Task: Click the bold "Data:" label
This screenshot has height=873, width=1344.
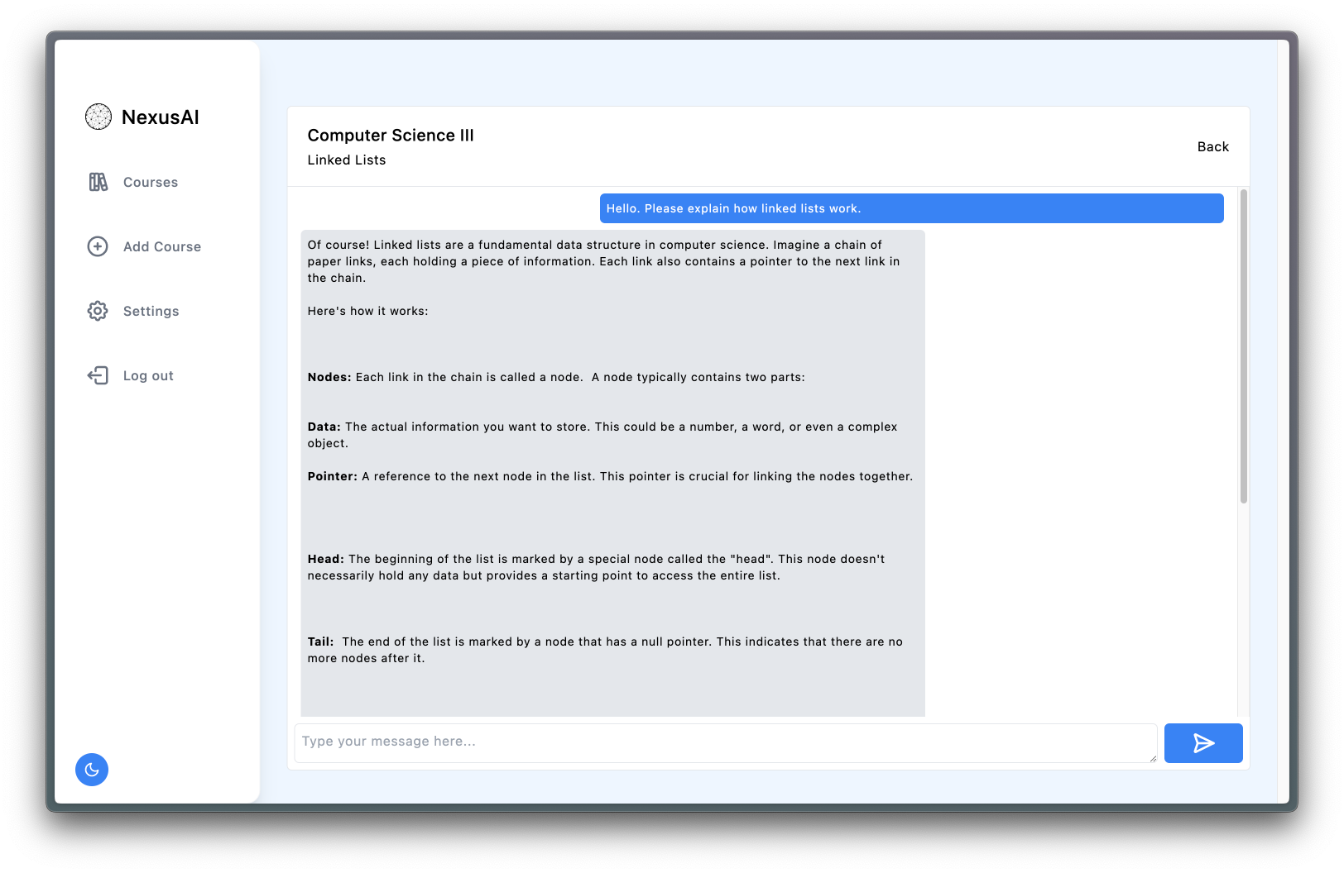Action: [x=324, y=427]
